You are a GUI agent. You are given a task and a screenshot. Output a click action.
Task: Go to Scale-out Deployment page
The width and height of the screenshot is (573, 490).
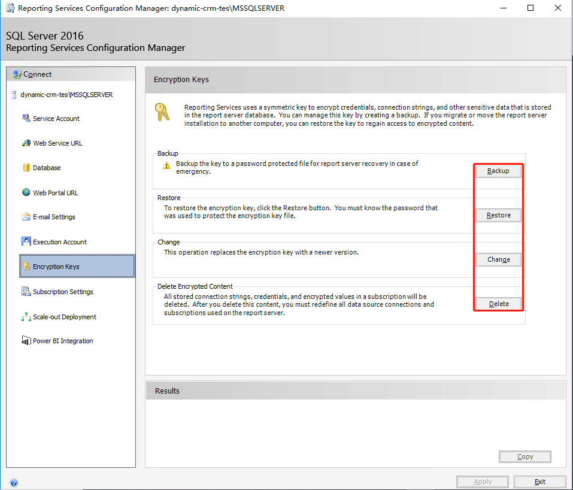click(x=64, y=317)
